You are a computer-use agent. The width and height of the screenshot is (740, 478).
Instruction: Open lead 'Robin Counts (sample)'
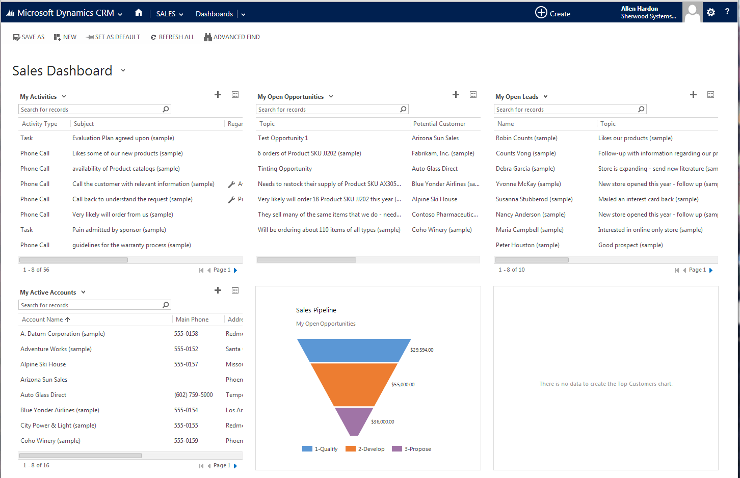click(x=526, y=138)
